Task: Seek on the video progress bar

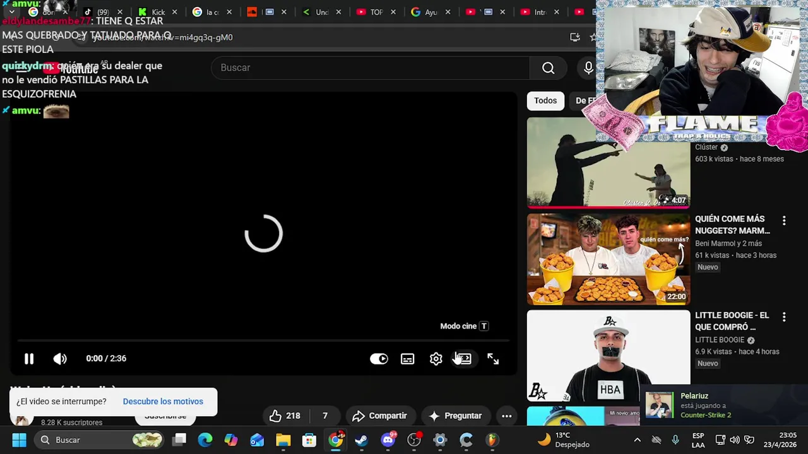Action: click(x=263, y=341)
